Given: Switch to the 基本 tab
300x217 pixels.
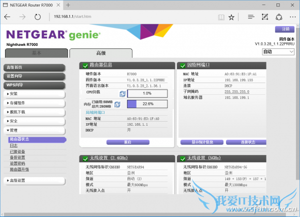Looking at the screenshot, I should 36,53.
